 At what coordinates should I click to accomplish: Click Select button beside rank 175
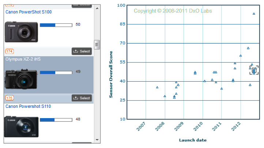82,98
